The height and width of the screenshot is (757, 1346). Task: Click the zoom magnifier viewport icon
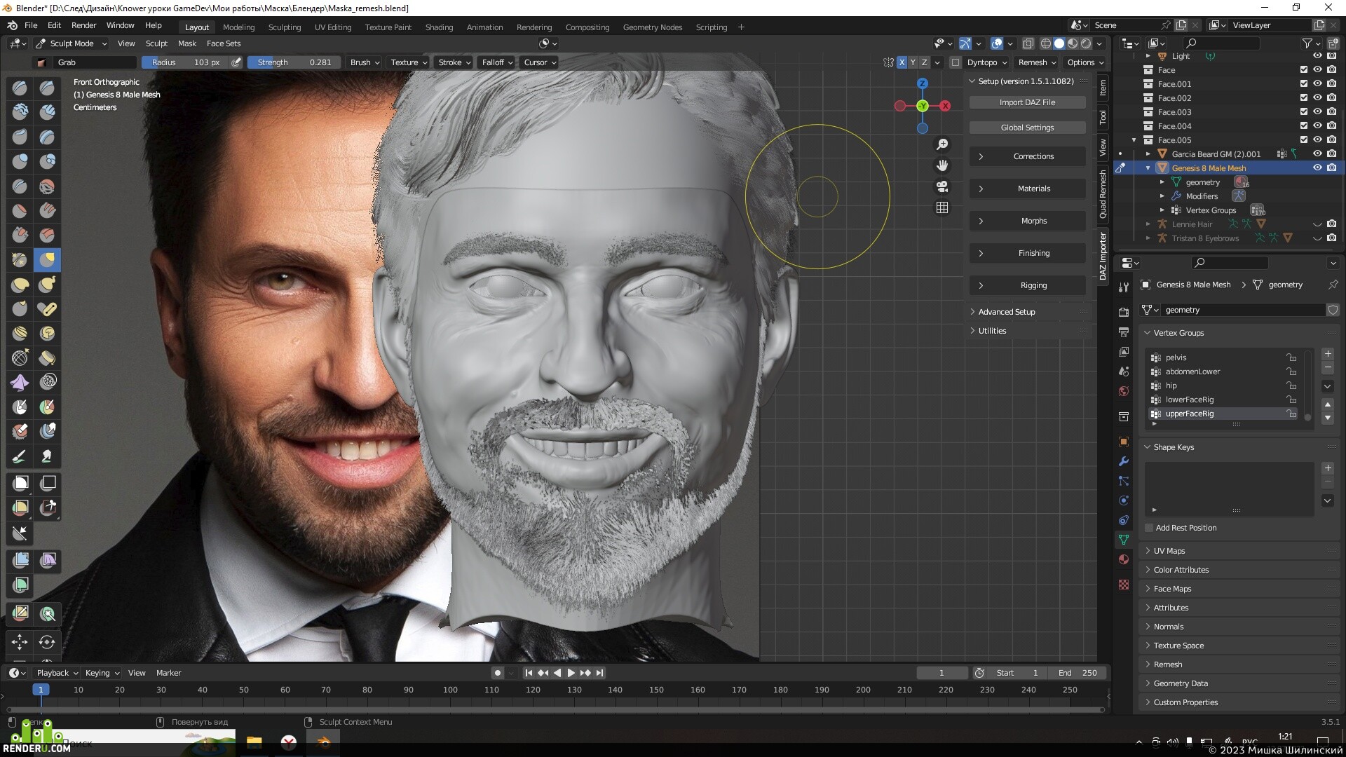click(942, 144)
